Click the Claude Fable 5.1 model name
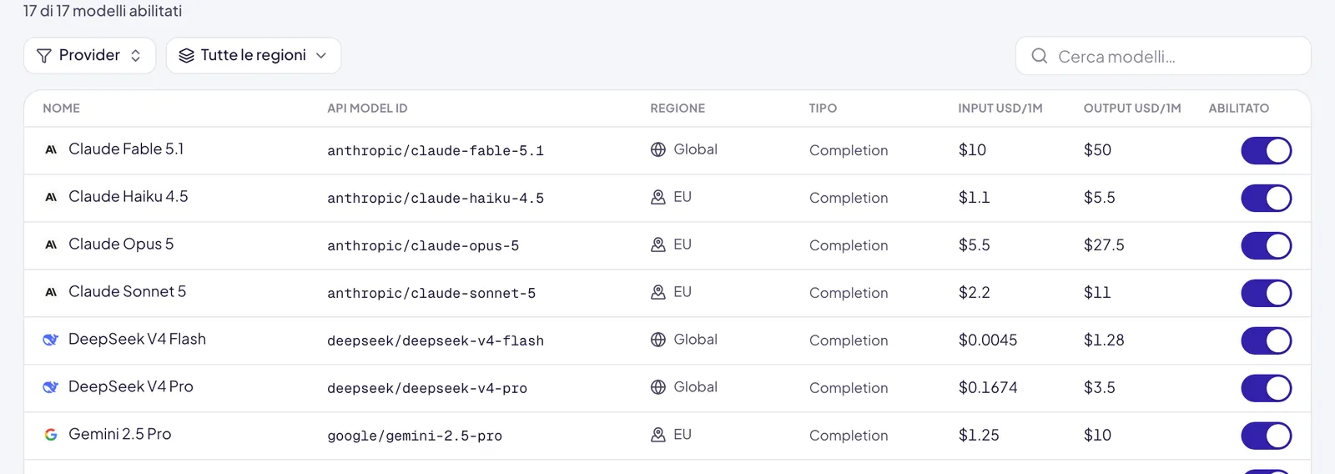This screenshot has height=474, width=1335. 126,149
